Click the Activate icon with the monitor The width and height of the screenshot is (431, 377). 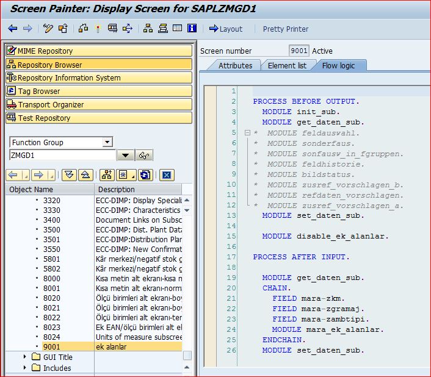click(112, 29)
